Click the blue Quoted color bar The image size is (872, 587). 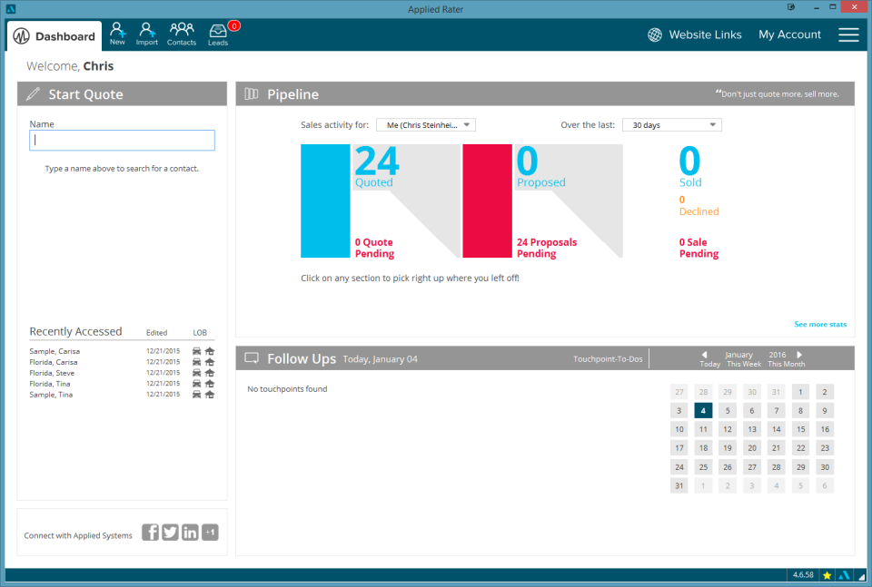coord(325,201)
